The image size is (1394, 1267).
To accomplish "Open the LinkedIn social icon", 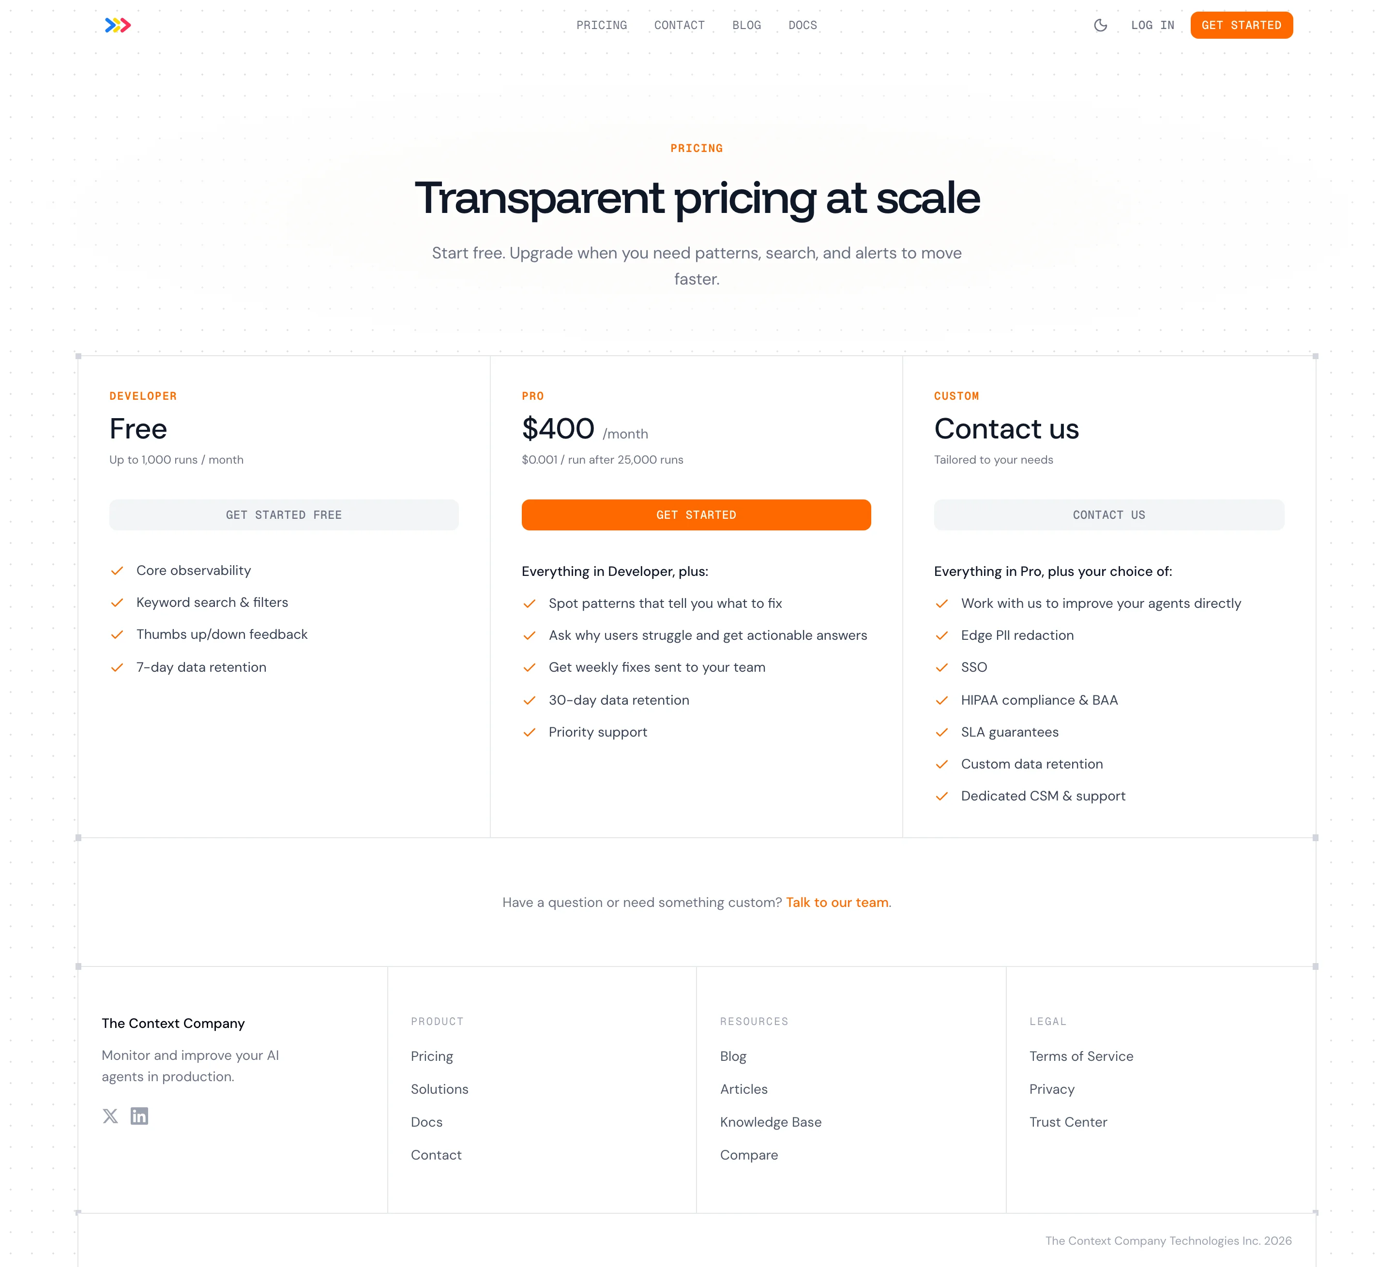I will (x=139, y=1116).
